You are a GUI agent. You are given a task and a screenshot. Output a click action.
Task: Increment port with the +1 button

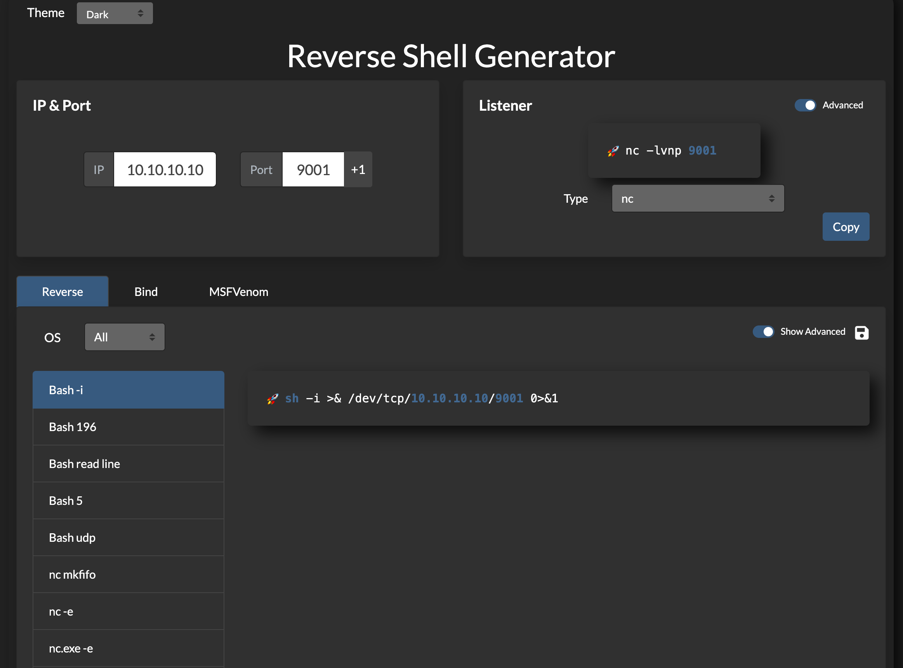pyautogui.click(x=358, y=169)
